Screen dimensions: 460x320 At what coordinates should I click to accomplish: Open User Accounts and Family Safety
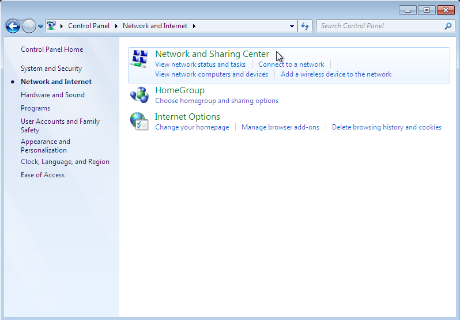point(60,125)
